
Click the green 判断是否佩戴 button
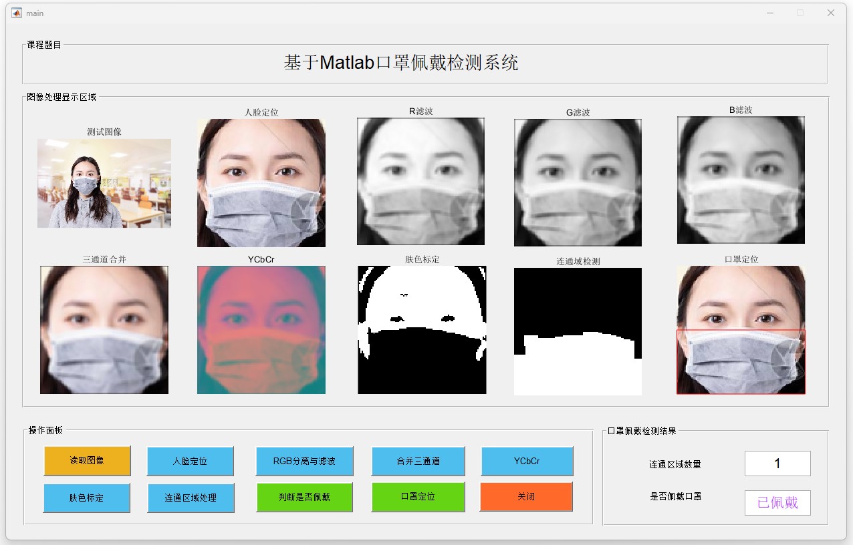pos(304,497)
